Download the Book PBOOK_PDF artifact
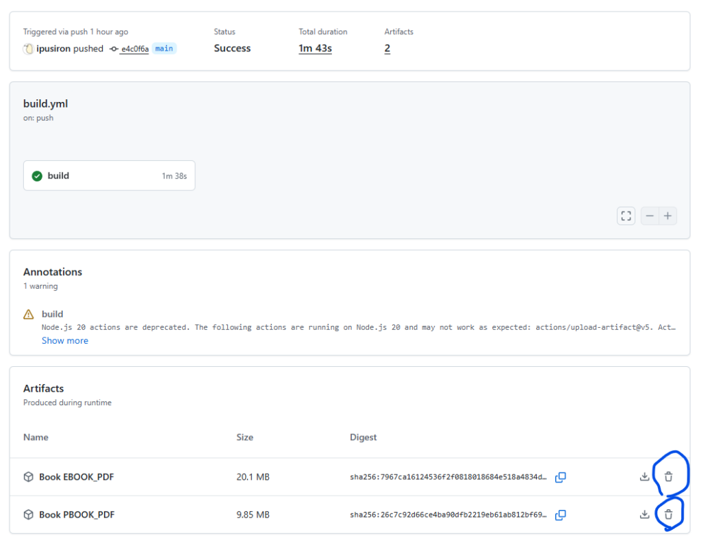The image size is (701, 549). click(x=644, y=515)
